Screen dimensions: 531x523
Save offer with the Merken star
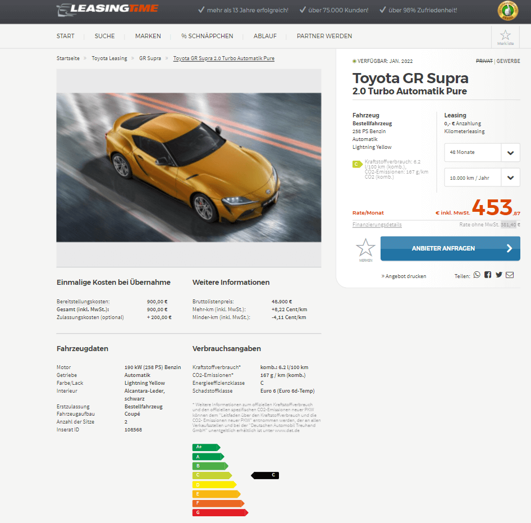[365, 249]
